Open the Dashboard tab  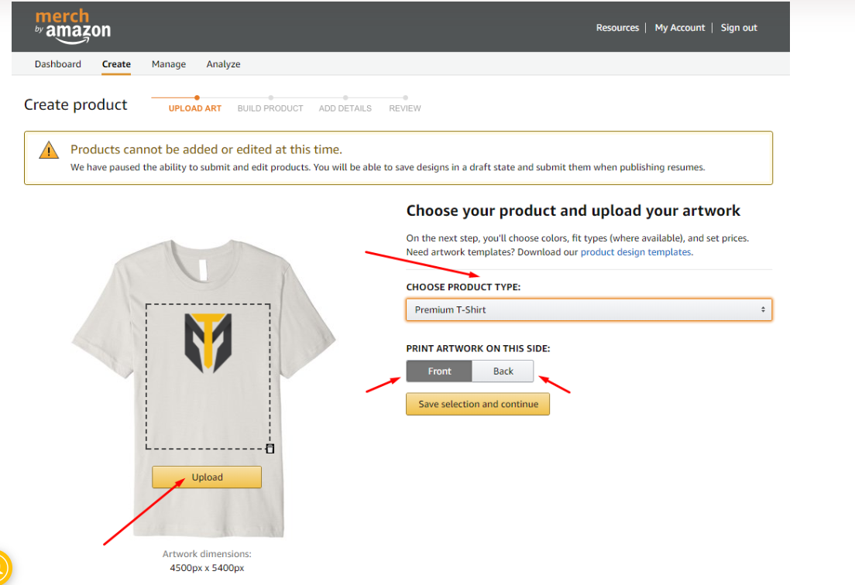58,63
